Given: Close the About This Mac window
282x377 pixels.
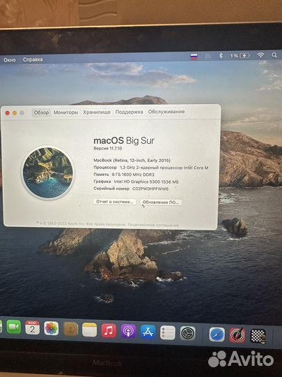Looking at the screenshot, I should coord(8,113).
